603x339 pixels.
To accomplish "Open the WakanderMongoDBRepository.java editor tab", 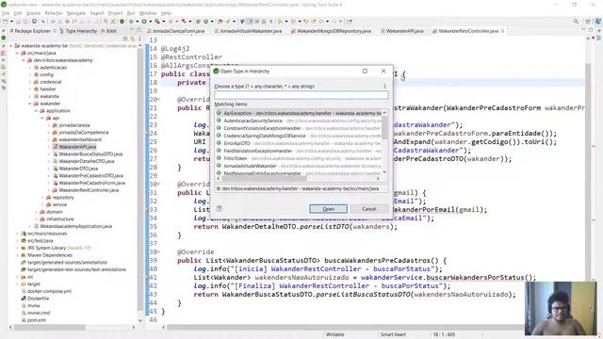I will (331, 31).
